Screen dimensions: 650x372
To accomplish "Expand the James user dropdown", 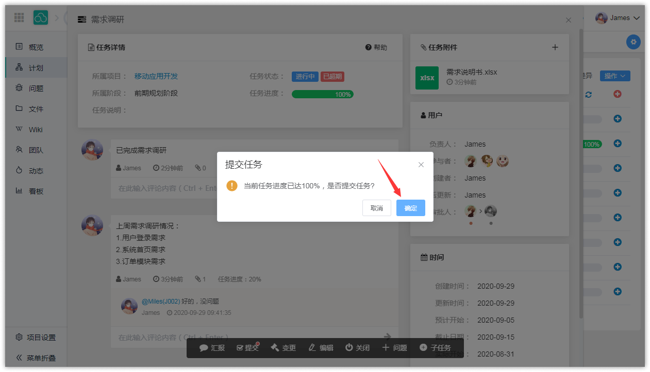I will click(x=618, y=18).
